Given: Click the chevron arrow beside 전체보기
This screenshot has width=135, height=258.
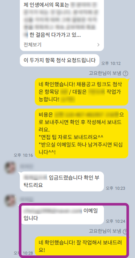Looking at the screenshot, I should pos(98,45).
